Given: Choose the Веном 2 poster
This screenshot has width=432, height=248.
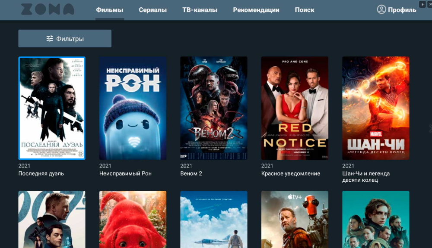Looking at the screenshot, I should coord(214,108).
